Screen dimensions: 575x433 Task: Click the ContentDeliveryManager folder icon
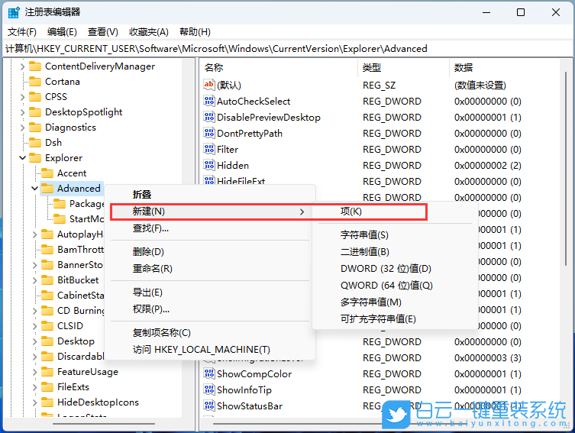(35, 66)
